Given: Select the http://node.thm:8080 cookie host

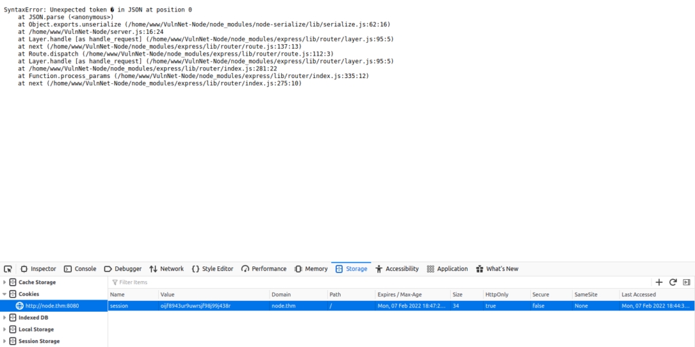Looking at the screenshot, I should (x=54, y=306).
